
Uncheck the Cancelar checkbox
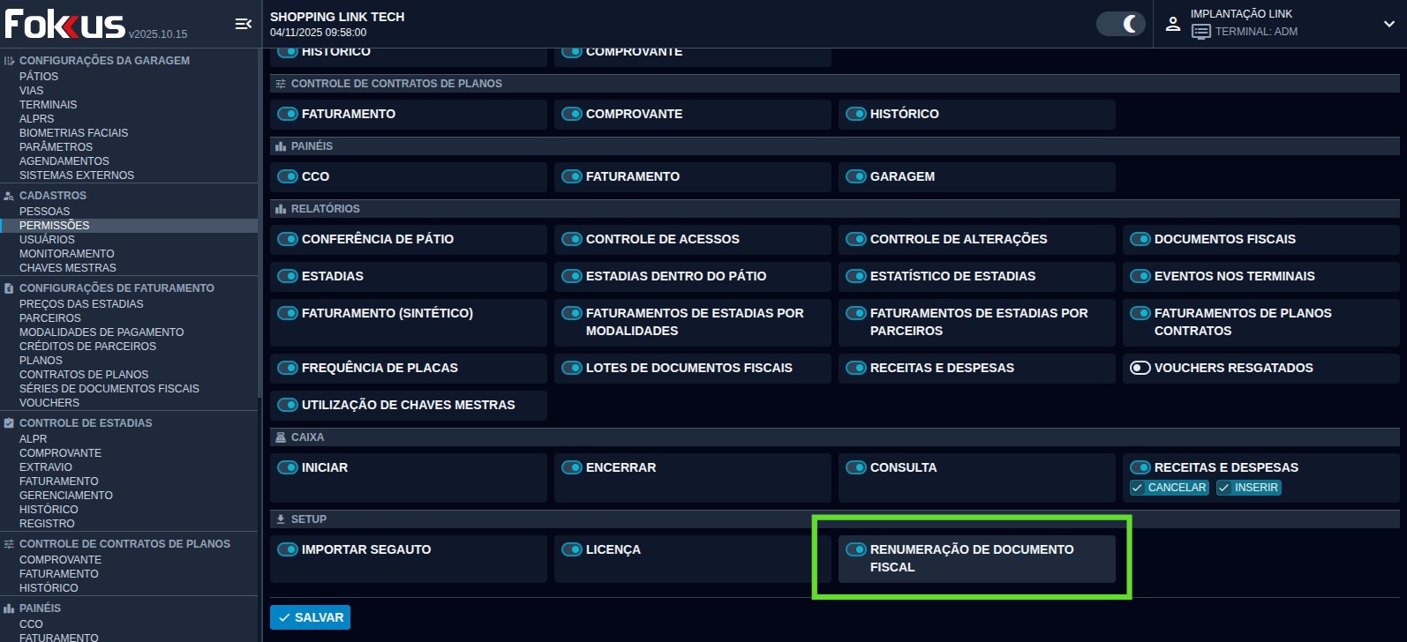(x=1137, y=488)
